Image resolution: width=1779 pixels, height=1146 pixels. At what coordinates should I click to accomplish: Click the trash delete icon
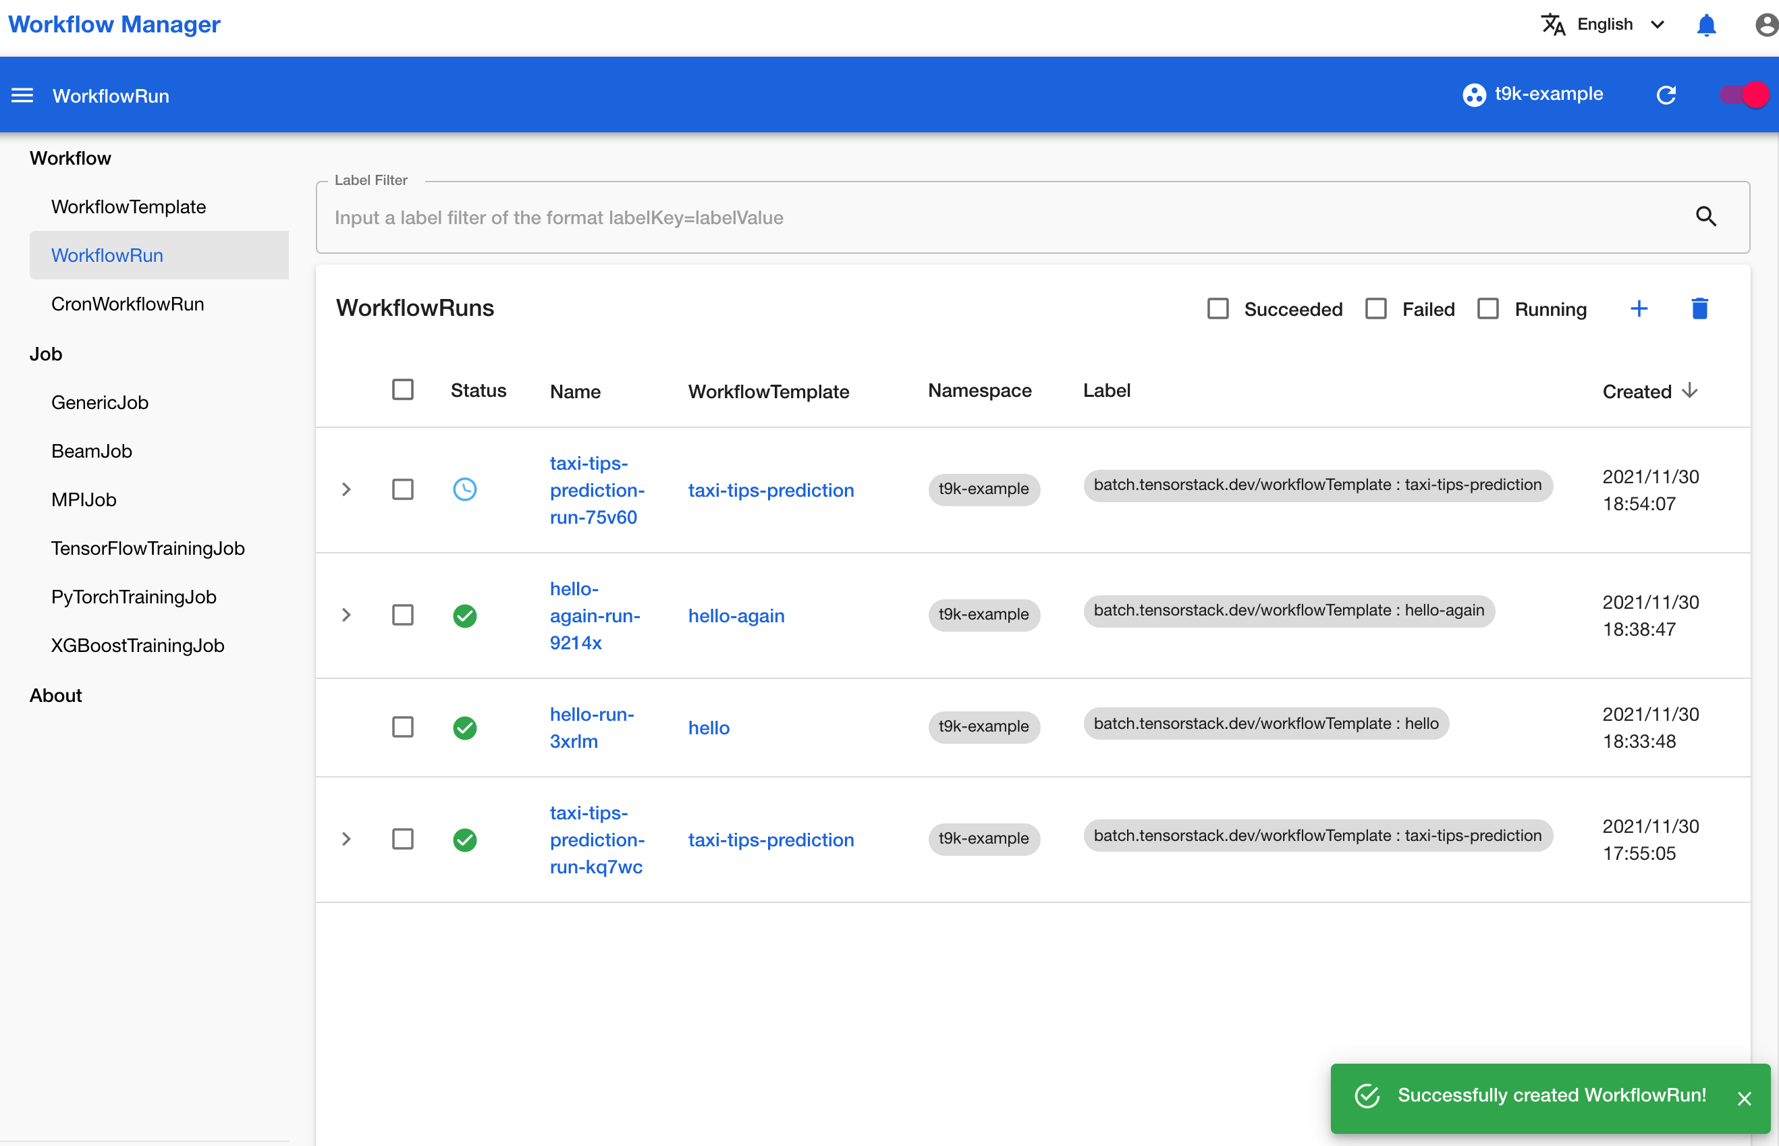[1699, 308]
